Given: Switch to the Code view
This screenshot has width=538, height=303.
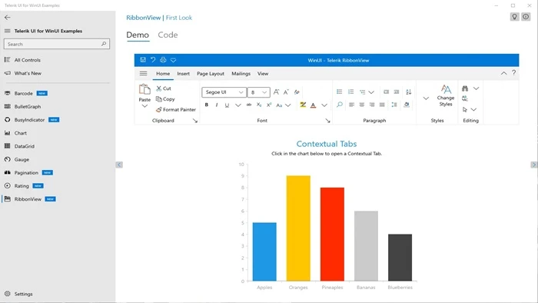Looking at the screenshot, I should [168, 35].
